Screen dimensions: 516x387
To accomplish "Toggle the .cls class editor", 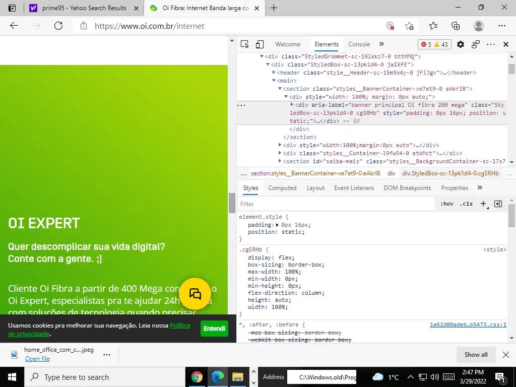I will click(466, 204).
